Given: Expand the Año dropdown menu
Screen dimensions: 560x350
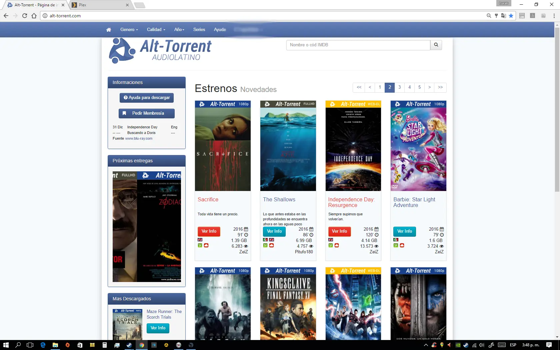Looking at the screenshot, I should click(179, 30).
